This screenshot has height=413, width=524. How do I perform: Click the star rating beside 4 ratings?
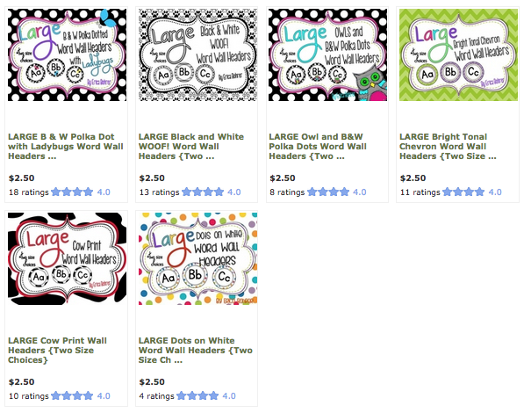point(197,396)
